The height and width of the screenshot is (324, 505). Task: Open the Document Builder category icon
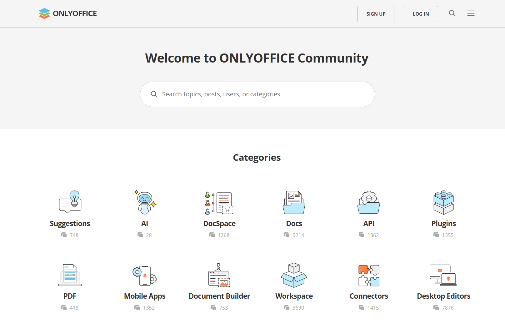pos(219,275)
